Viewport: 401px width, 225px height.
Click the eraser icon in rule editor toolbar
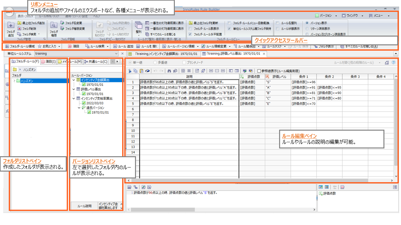pyautogui.click(x=147, y=71)
